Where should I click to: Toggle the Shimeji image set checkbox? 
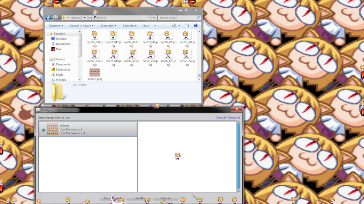pos(44,130)
